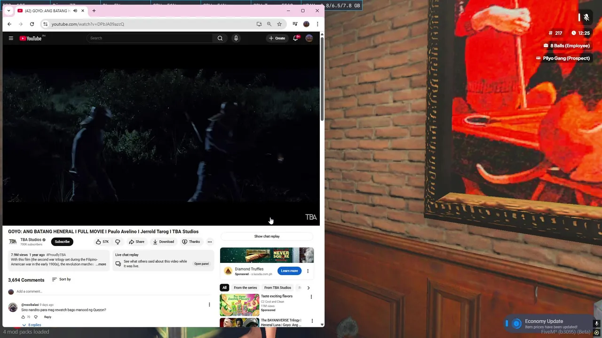Click 8 Balls (Employee) job label in game

click(566, 46)
